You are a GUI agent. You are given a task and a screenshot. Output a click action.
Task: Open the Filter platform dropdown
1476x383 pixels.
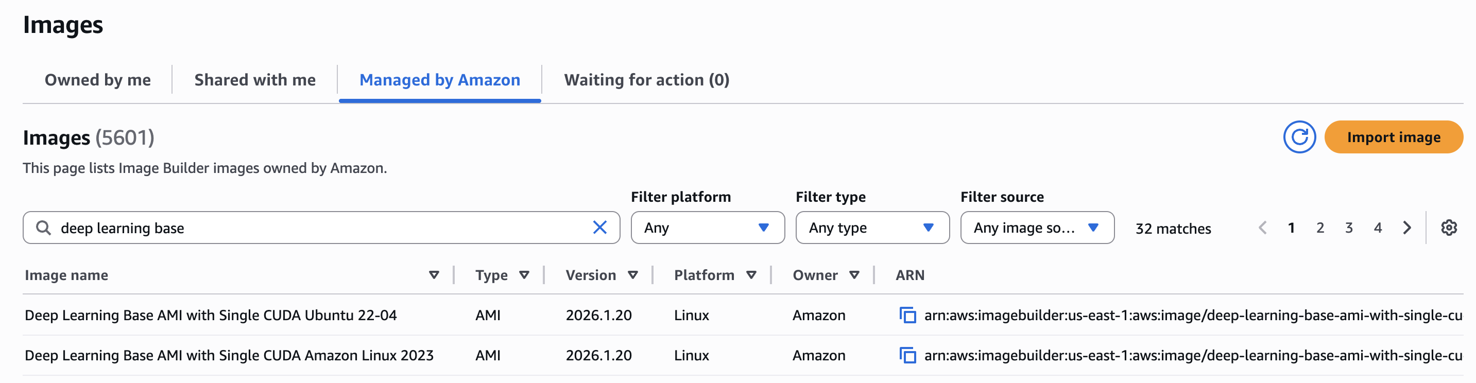click(707, 228)
